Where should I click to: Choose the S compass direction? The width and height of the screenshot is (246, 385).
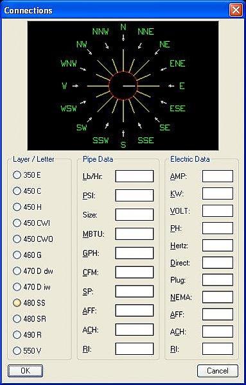(x=123, y=144)
